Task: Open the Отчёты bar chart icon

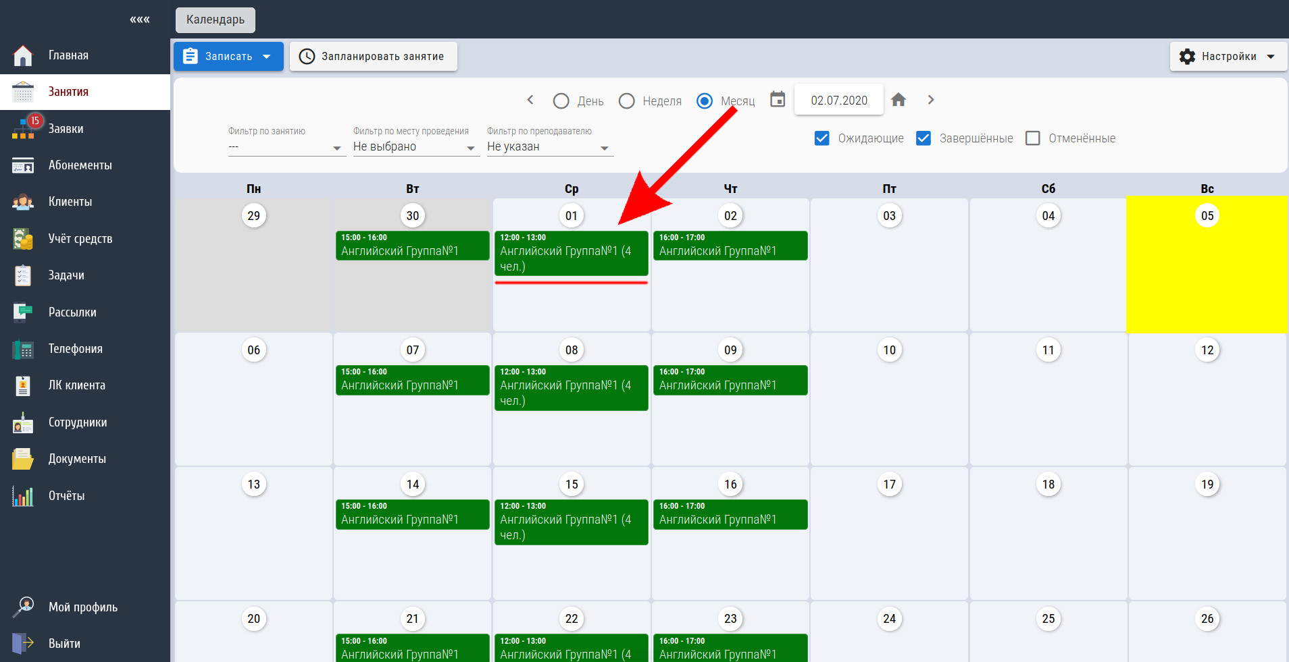Action: coord(23,496)
